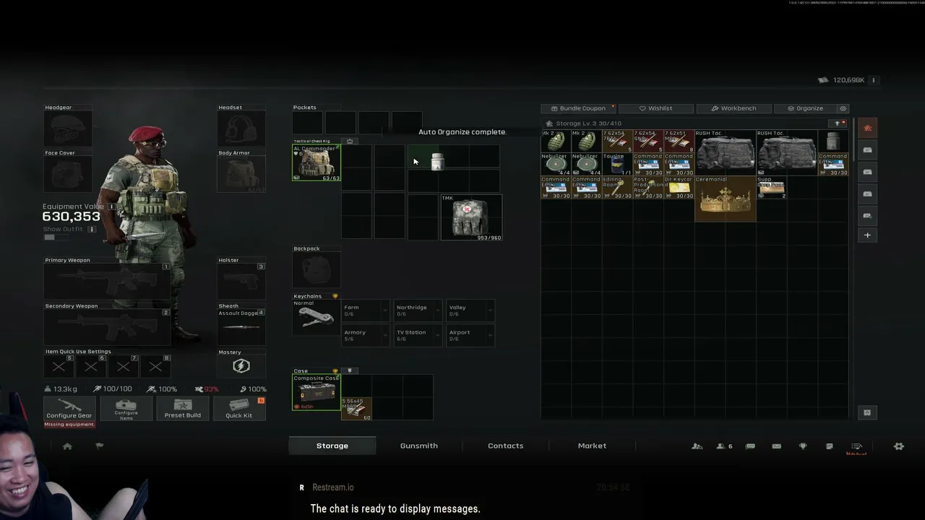The height and width of the screenshot is (520, 925).
Task: Click the info icon next to Show Outfit
Action: [x=92, y=229]
